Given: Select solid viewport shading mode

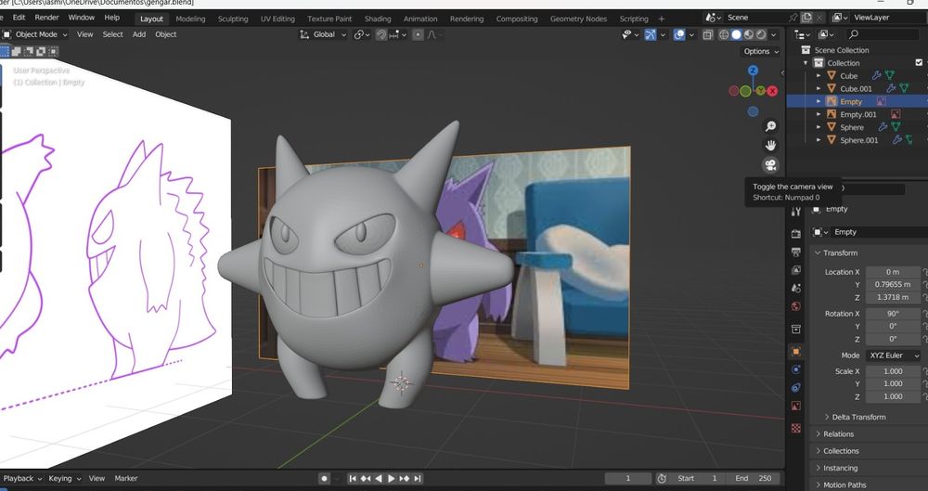Looking at the screenshot, I should (737, 34).
